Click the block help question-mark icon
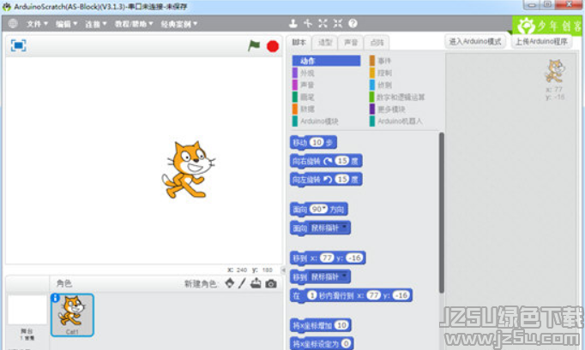The height and width of the screenshot is (350, 585). coord(353,23)
